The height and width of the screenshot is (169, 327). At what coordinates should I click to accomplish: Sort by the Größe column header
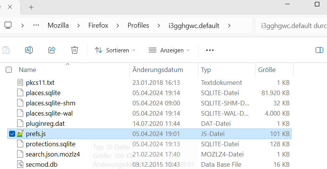pos(267,70)
